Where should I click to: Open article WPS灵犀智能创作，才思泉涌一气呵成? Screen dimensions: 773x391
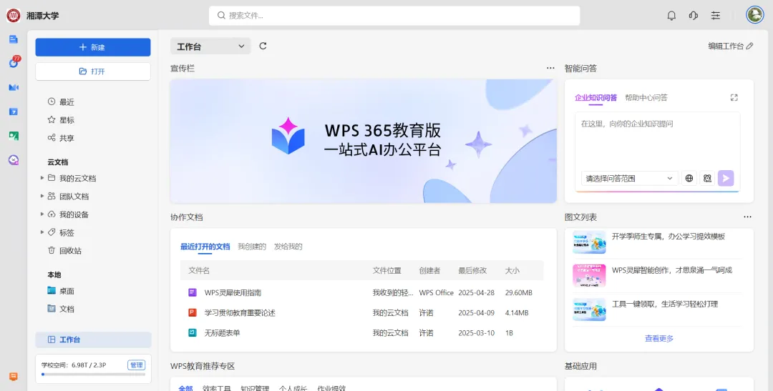click(672, 270)
